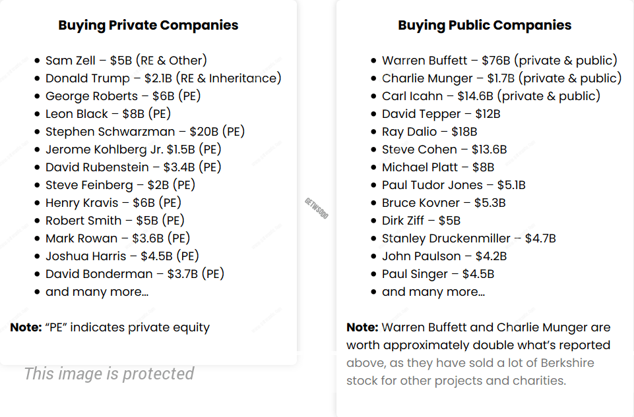Select the Sam Zell list entry

point(126,61)
